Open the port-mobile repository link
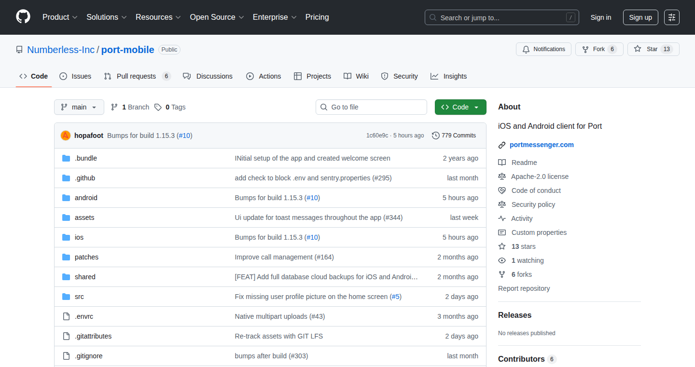Image resolution: width=695 pixels, height=367 pixels. tap(128, 50)
